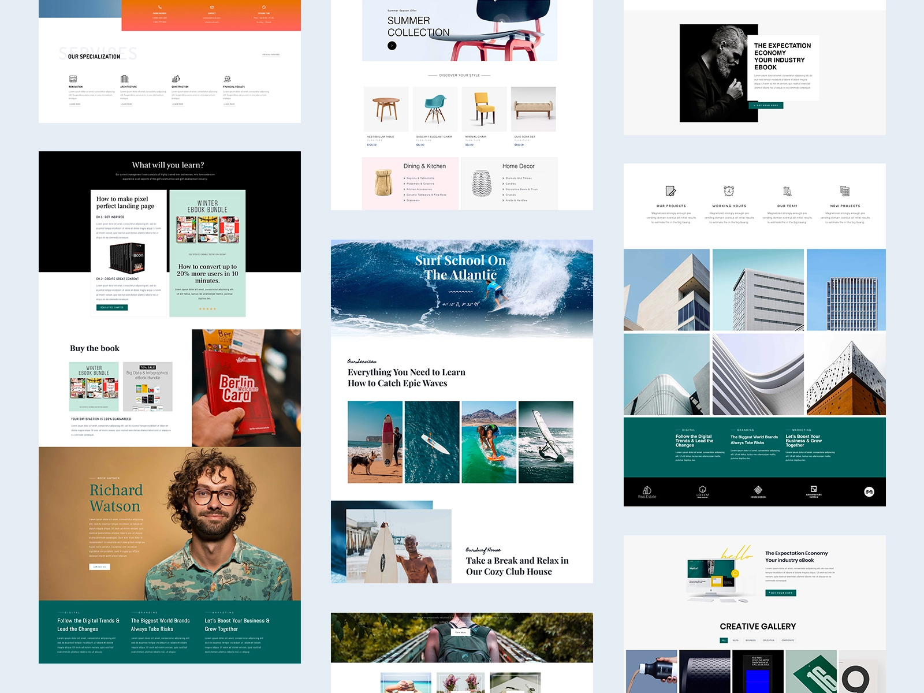
Task: Click the Real Estate logo in black footer
Action: tap(647, 491)
